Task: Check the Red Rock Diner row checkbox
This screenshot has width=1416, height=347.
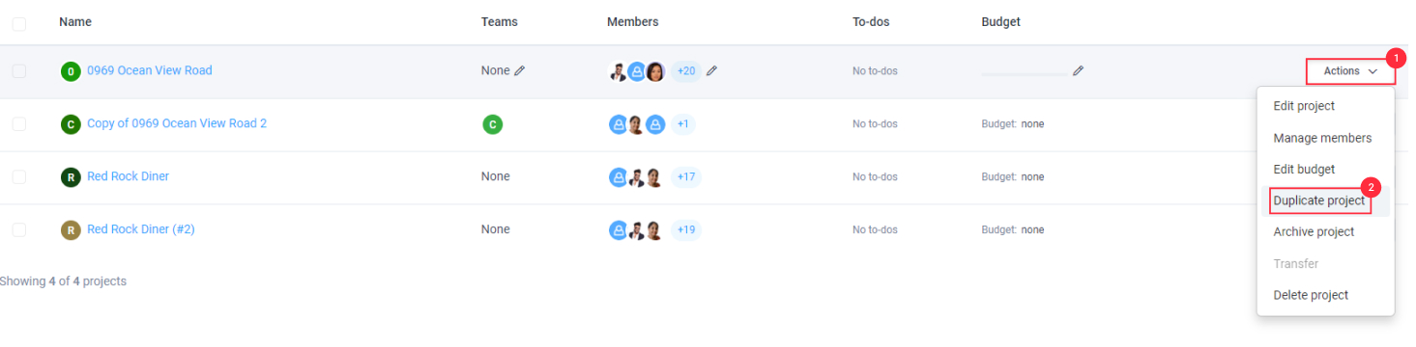Action: click(x=19, y=176)
